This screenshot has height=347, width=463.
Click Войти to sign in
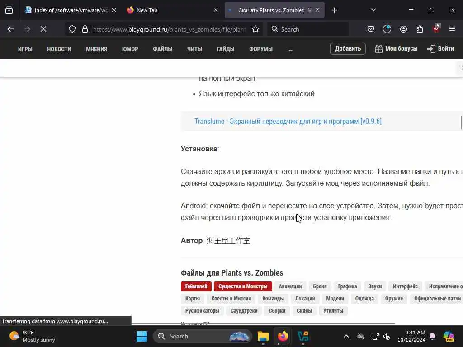[440, 49]
